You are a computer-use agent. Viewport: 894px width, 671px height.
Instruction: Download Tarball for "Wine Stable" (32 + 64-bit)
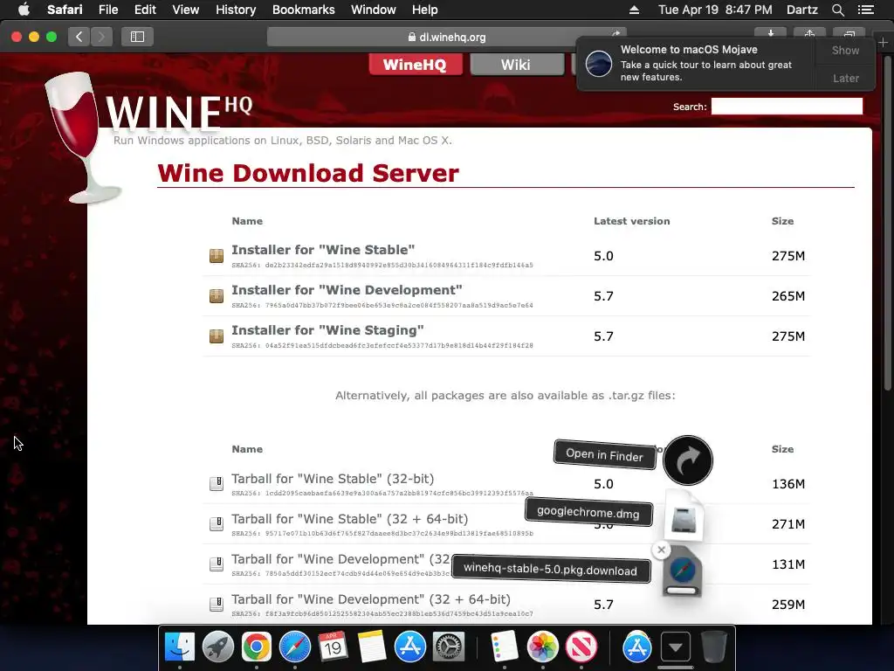[349, 519]
